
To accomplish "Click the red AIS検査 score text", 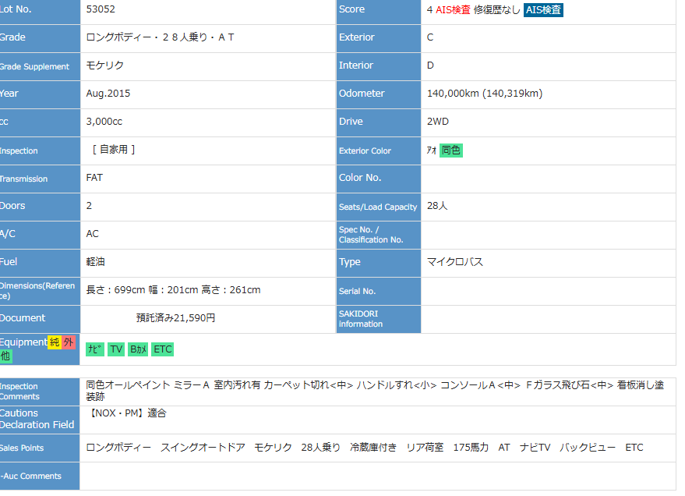I will tap(453, 10).
